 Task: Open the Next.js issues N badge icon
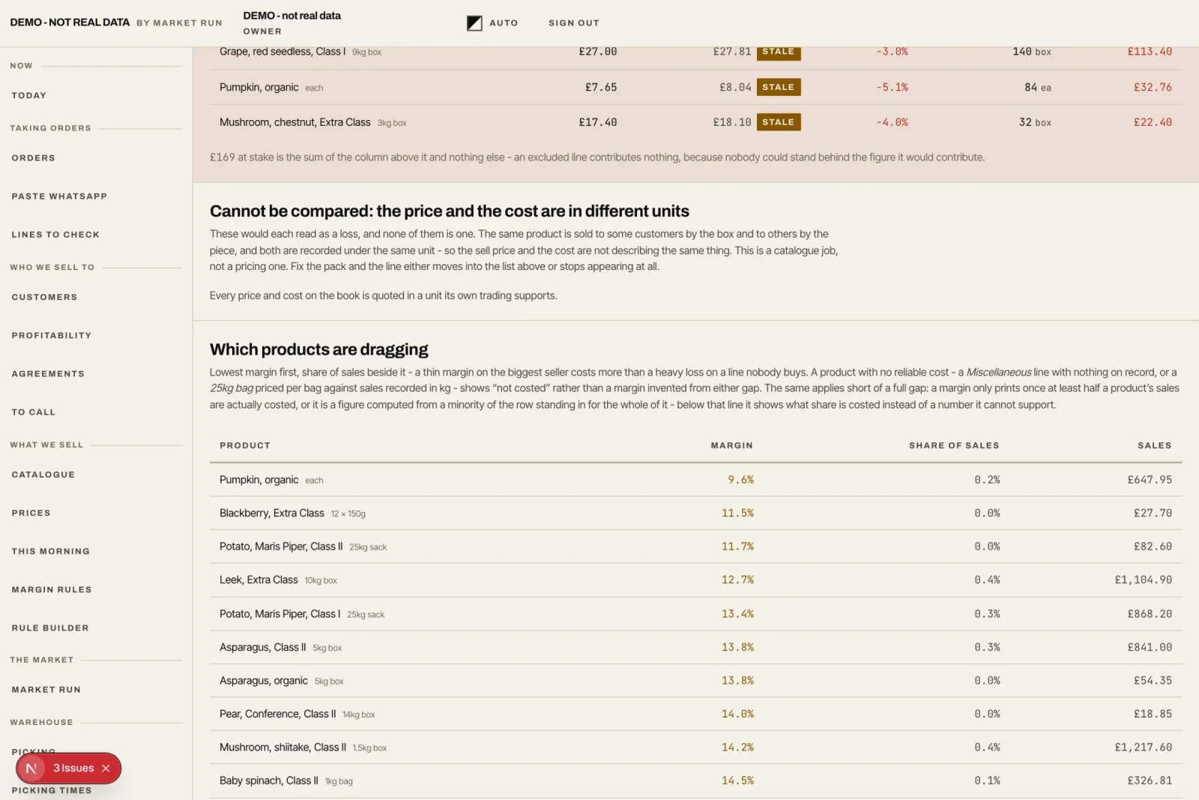point(31,769)
